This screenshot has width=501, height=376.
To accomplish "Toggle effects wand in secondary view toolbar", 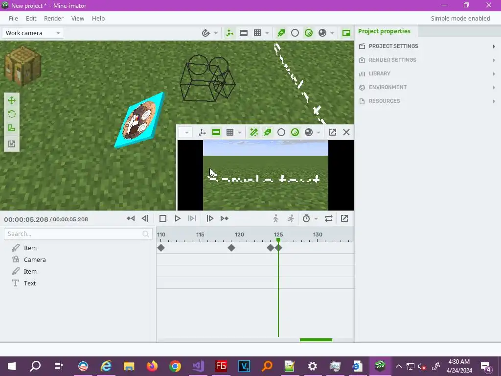I will (254, 132).
